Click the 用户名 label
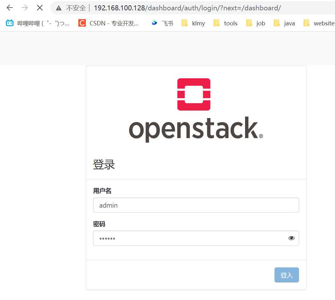This screenshot has height=300, width=335. click(x=102, y=191)
